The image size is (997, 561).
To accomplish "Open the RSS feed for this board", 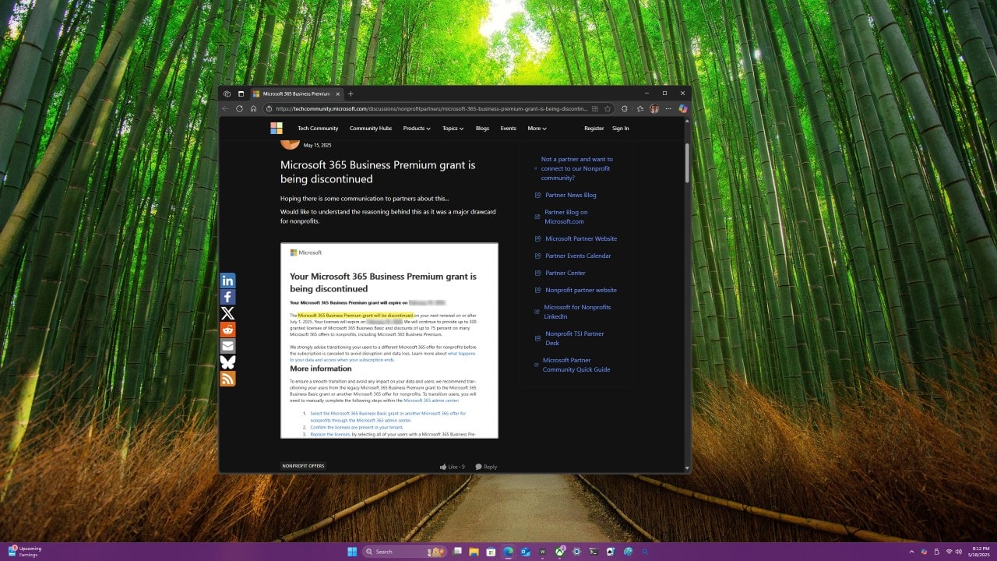I will [x=227, y=378].
